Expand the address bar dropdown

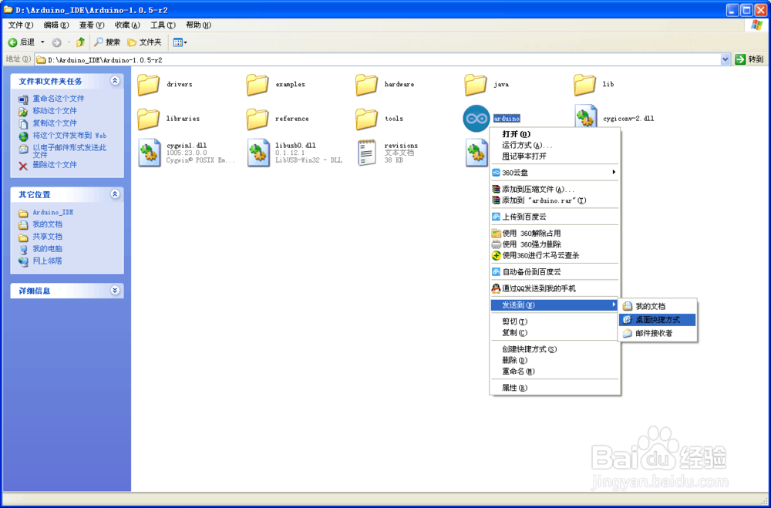726,59
